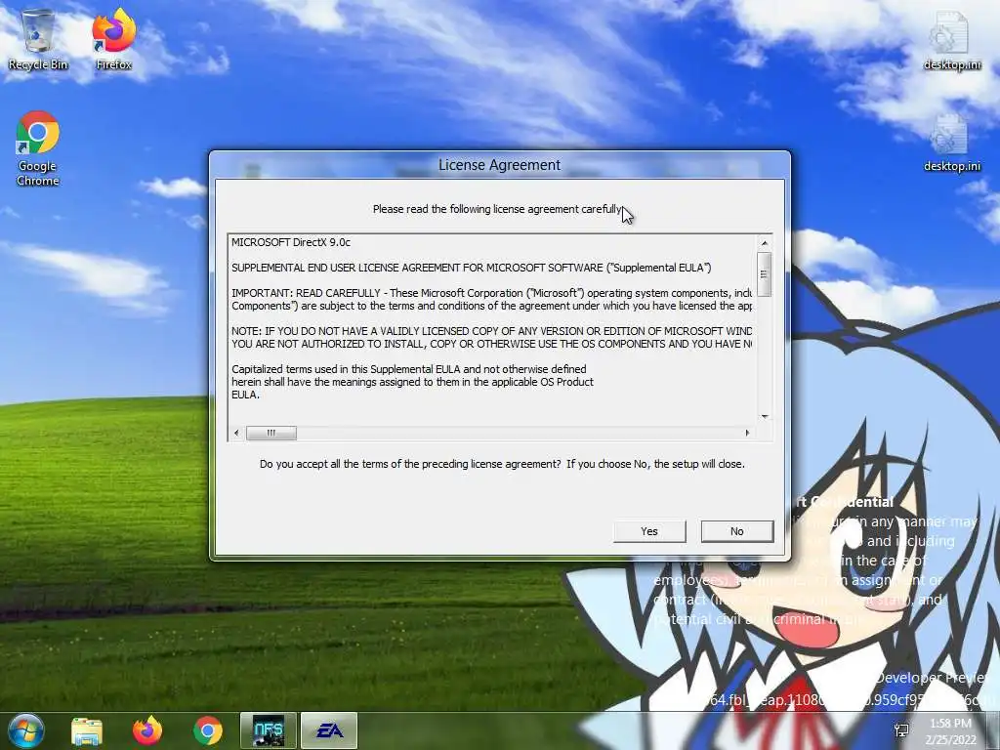Open the Windows Start orb
This screenshot has width=1000, height=750.
click(26, 730)
